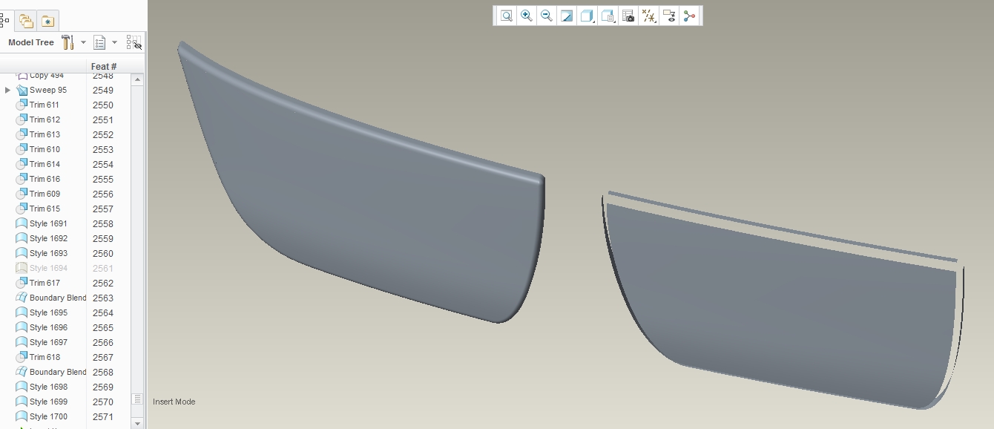Select the Style 1696 feature

[48, 327]
